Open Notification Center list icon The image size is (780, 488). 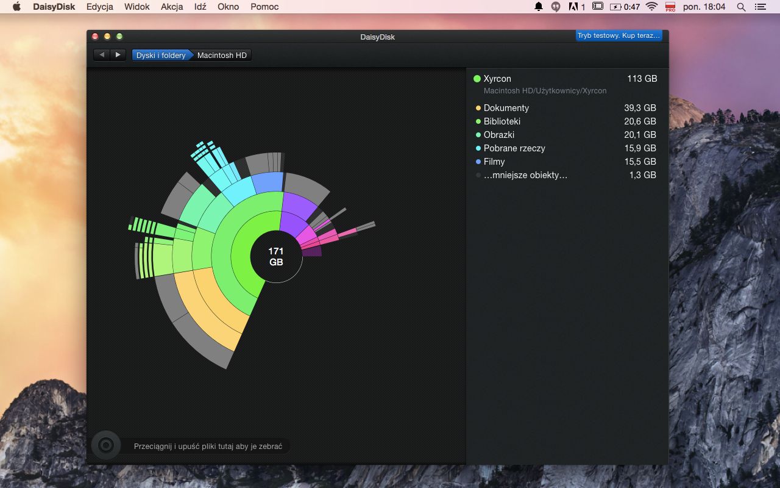(760, 7)
